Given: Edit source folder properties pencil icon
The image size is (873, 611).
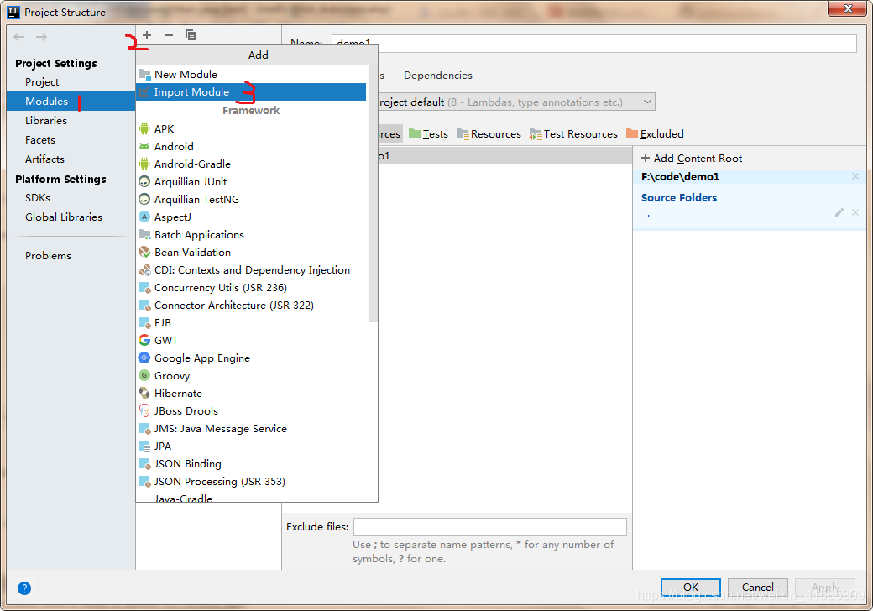Looking at the screenshot, I should pyautogui.click(x=839, y=212).
